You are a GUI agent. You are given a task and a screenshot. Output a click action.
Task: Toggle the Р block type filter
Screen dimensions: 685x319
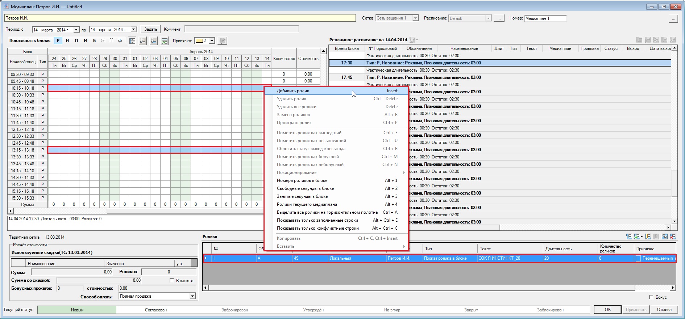click(58, 41)
